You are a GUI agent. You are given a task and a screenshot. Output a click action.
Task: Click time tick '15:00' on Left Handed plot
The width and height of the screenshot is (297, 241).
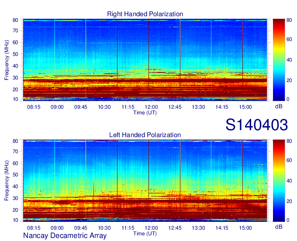click(x=245, y=228)
